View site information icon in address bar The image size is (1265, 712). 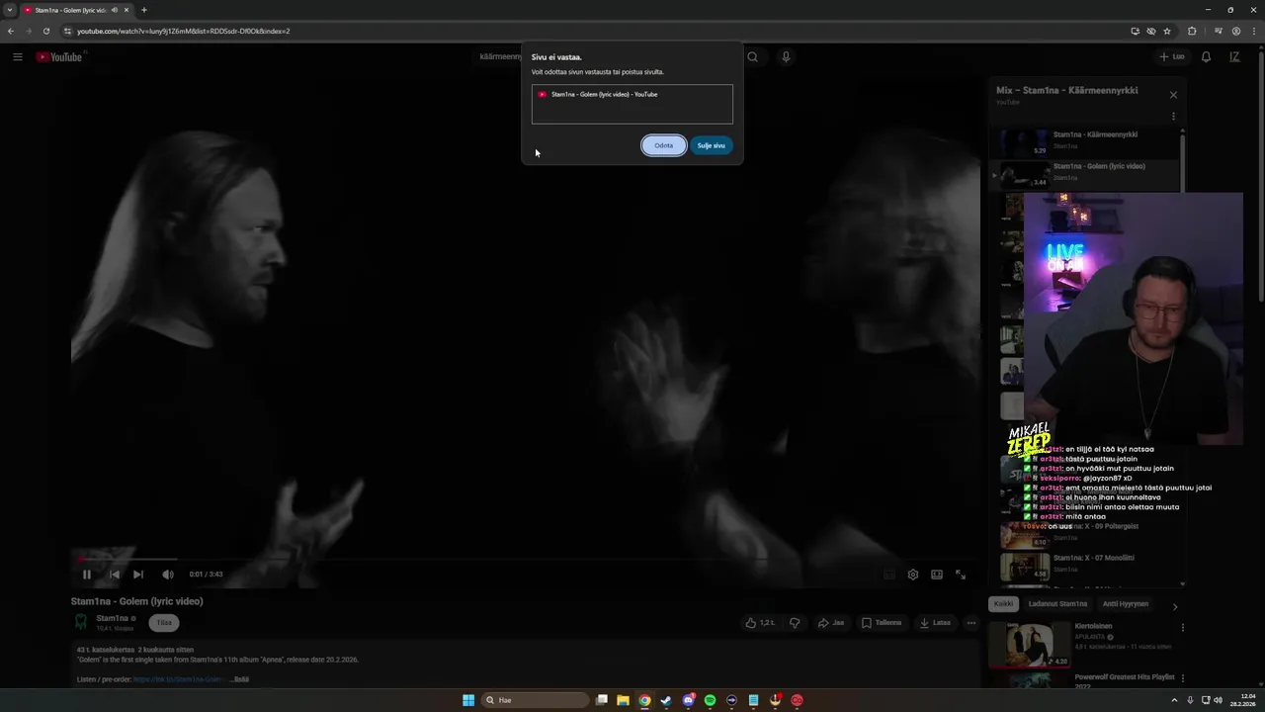pyautogui.click(x=66, y=31)
